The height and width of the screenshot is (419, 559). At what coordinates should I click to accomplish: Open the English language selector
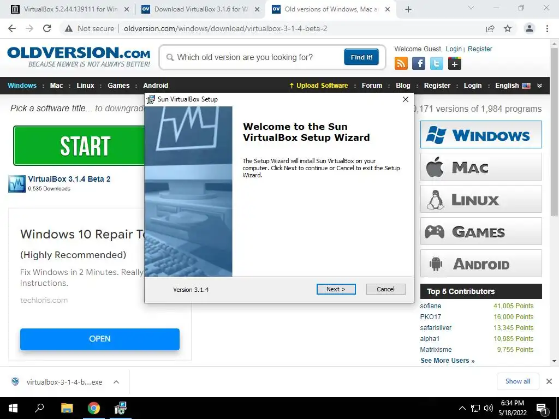coord(513,86)
